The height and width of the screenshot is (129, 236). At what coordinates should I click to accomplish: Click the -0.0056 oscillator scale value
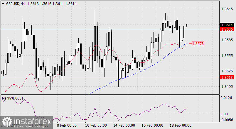point(227,120)
